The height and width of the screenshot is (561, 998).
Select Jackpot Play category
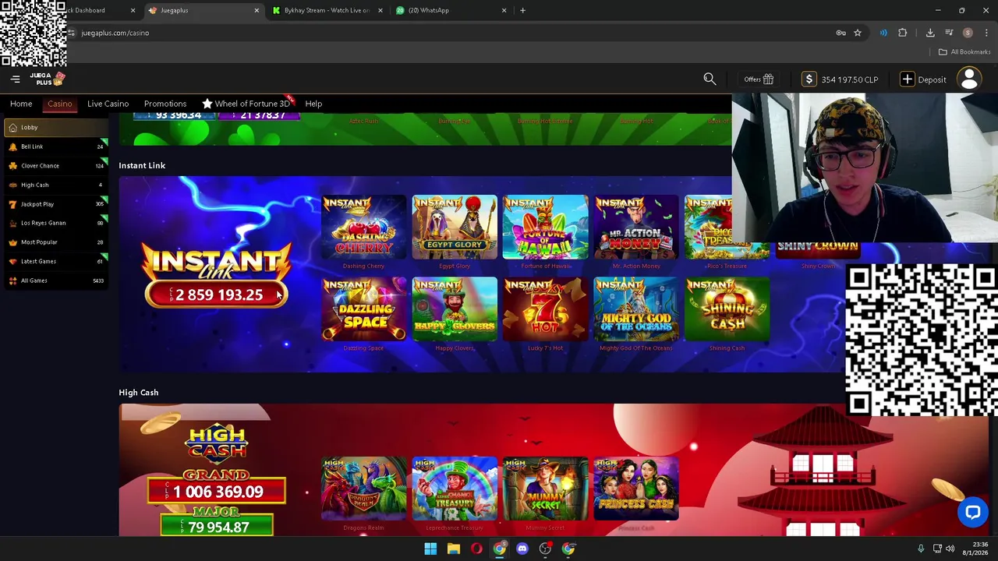pyautogui.click(x=55, y=203)
